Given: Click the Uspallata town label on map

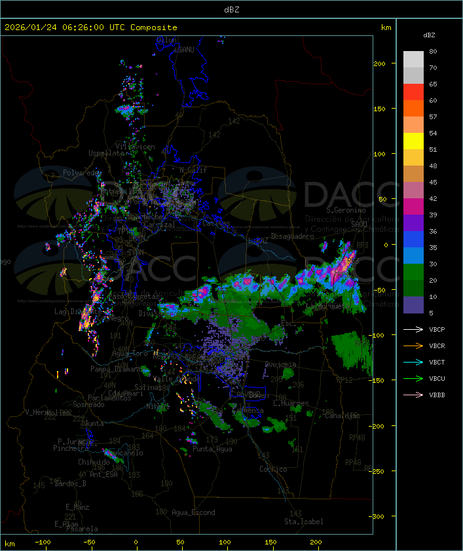Looking at the screenshot, I should click(x=106, y=153).
